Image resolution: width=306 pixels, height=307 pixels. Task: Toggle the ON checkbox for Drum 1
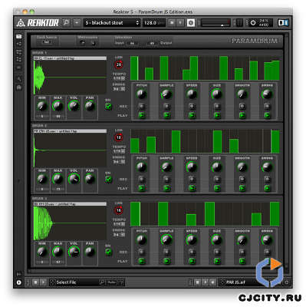point(108,106)
